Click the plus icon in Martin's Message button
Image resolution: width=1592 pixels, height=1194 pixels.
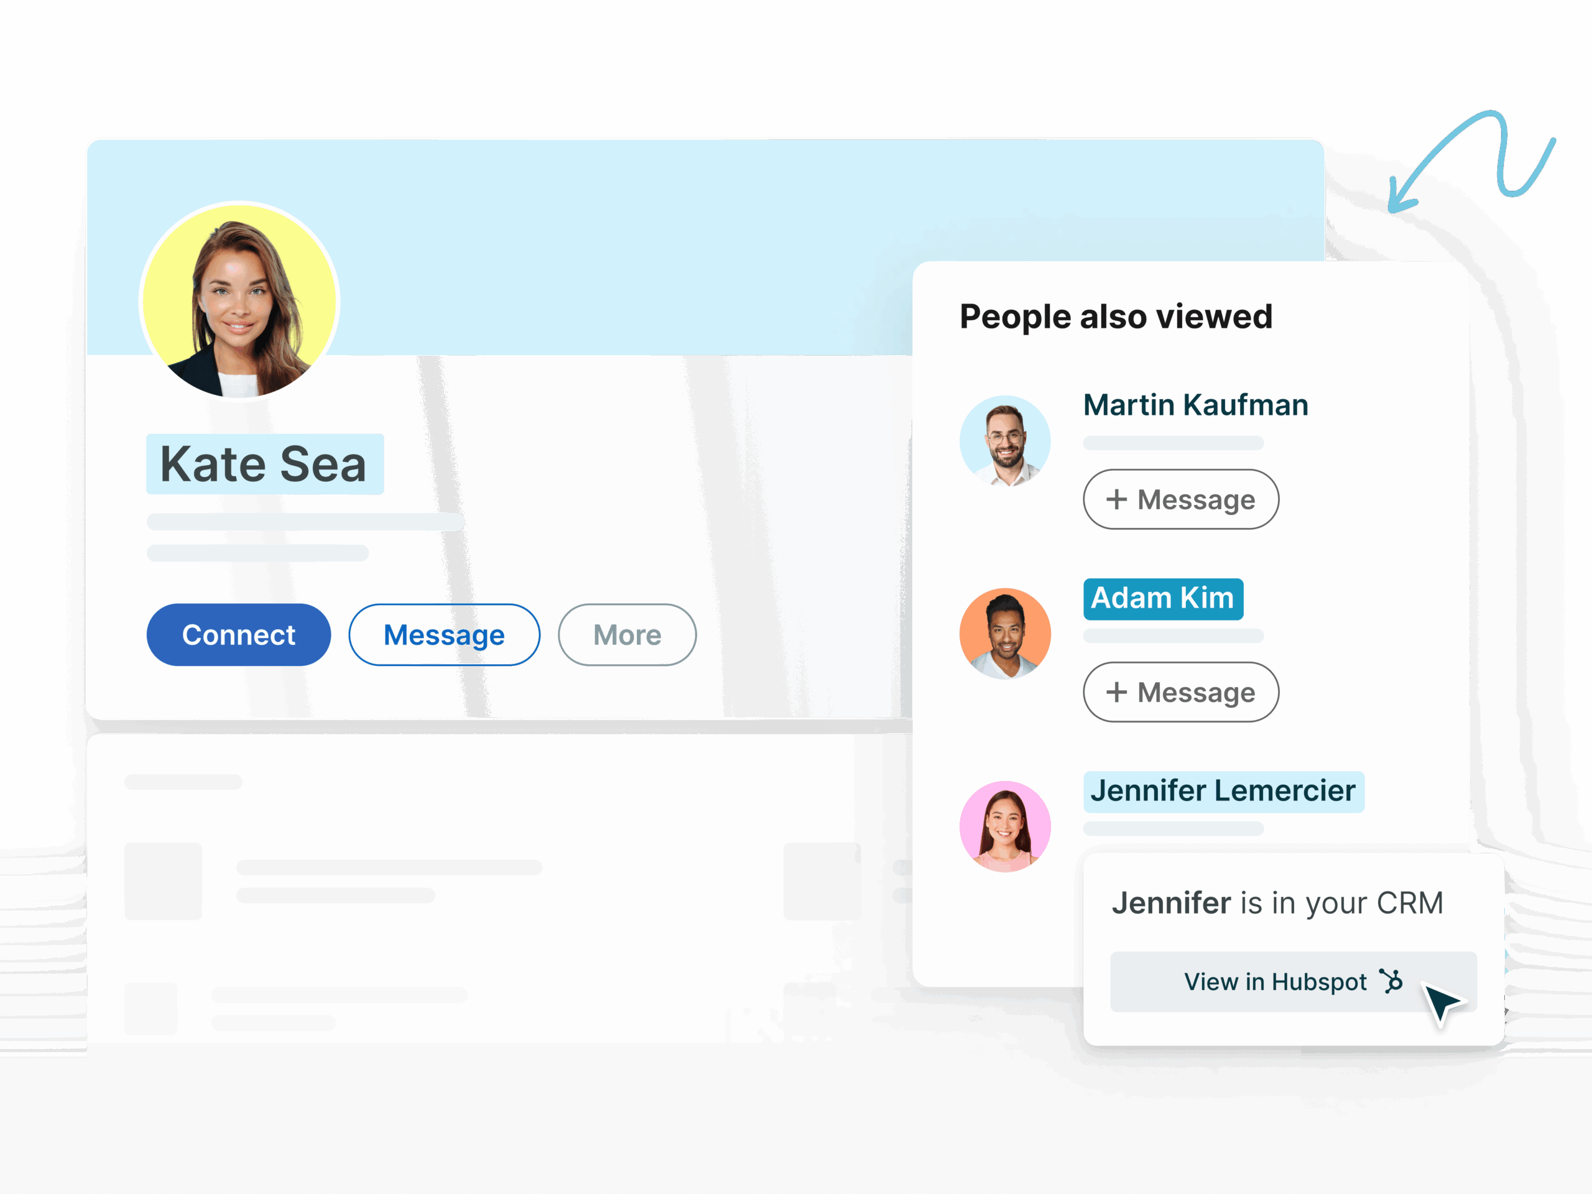point(1117,499)
